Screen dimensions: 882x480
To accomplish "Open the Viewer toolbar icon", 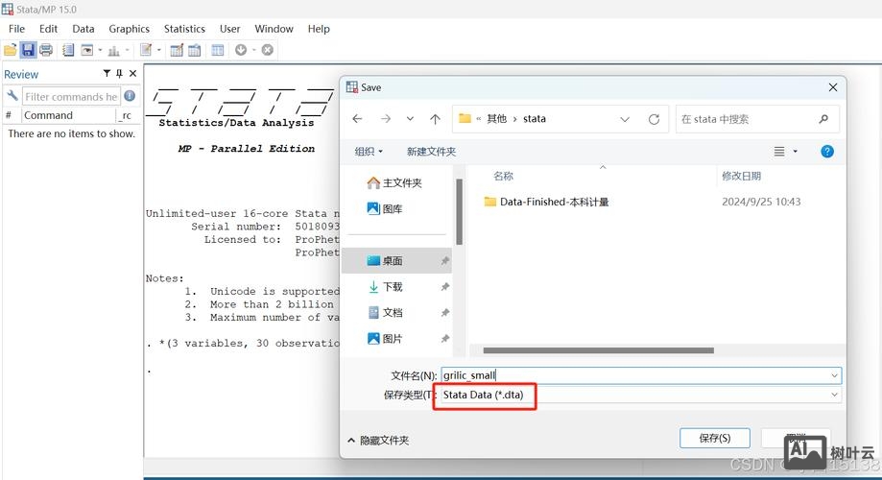I will 87,50.
